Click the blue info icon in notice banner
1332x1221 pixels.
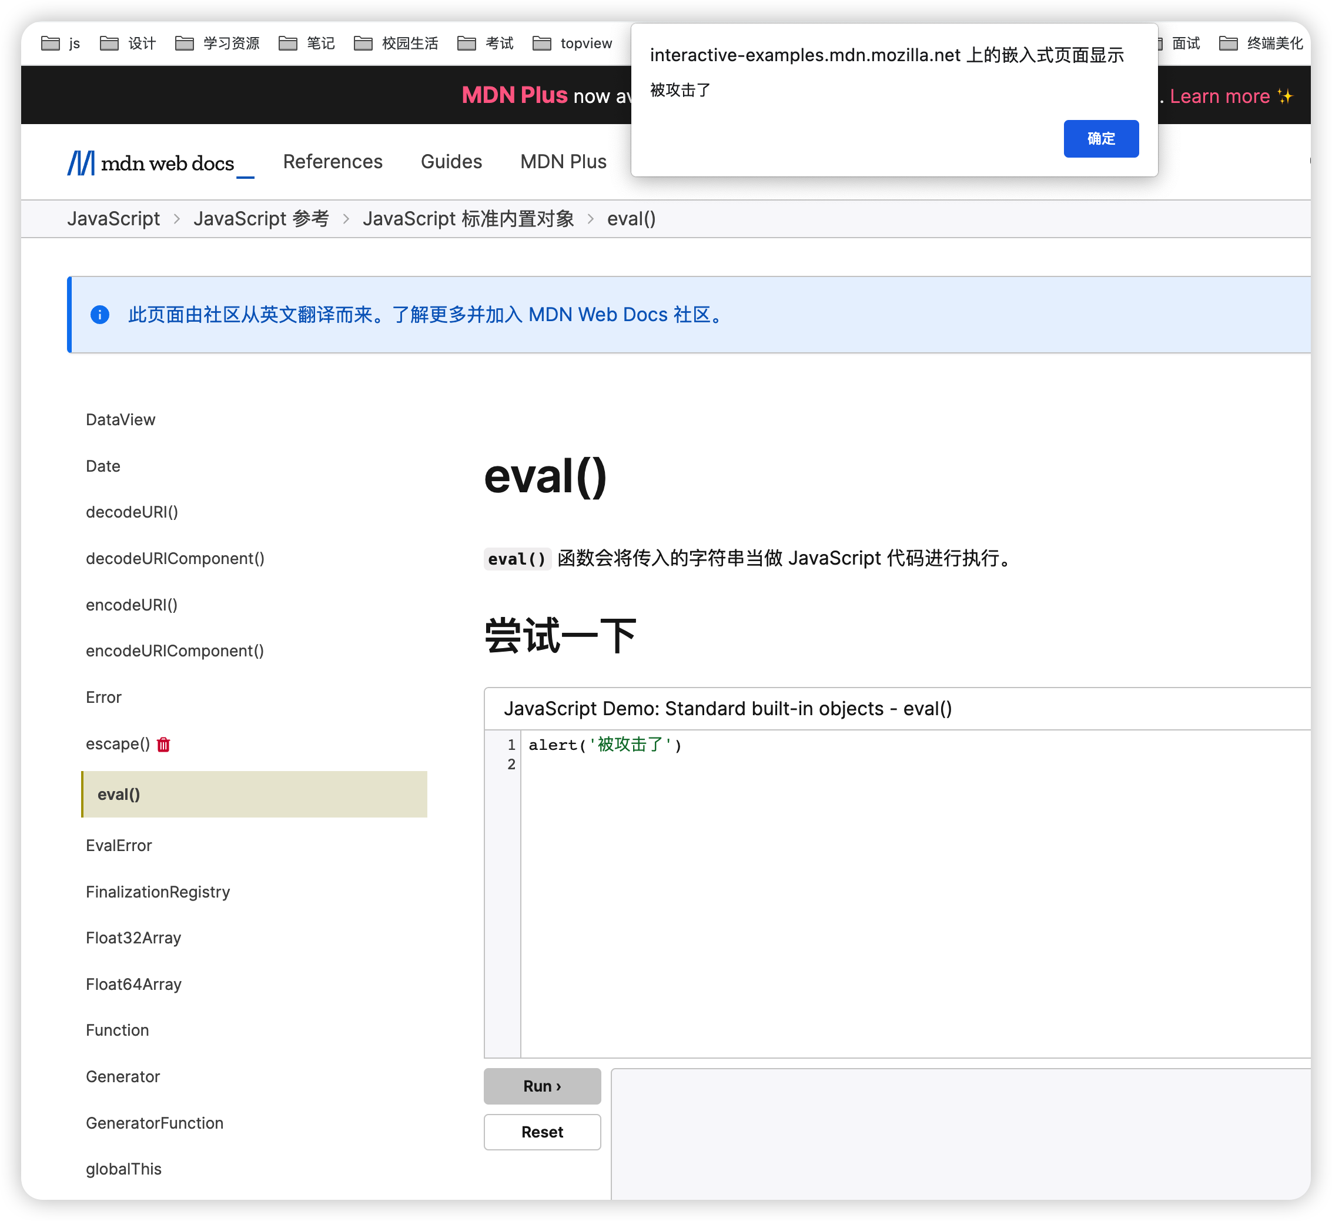[100, 315]
